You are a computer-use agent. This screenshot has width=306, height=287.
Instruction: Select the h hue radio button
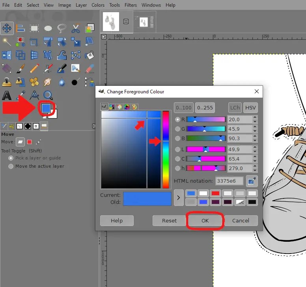177,168
